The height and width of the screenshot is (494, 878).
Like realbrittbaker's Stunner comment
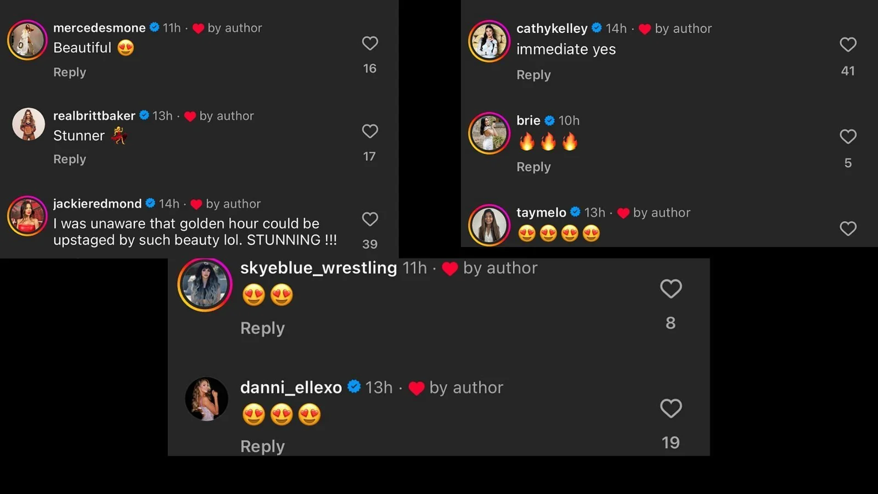[x=370, y=131]
